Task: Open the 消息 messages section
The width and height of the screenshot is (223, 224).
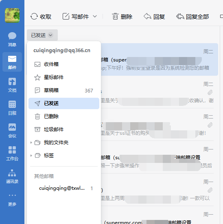Action: point(12,40)
